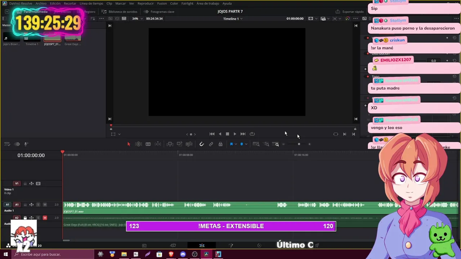This screenshot has width=461, height=259.
Task: Add a blue Marker on timeline
Action: (241, 144)
